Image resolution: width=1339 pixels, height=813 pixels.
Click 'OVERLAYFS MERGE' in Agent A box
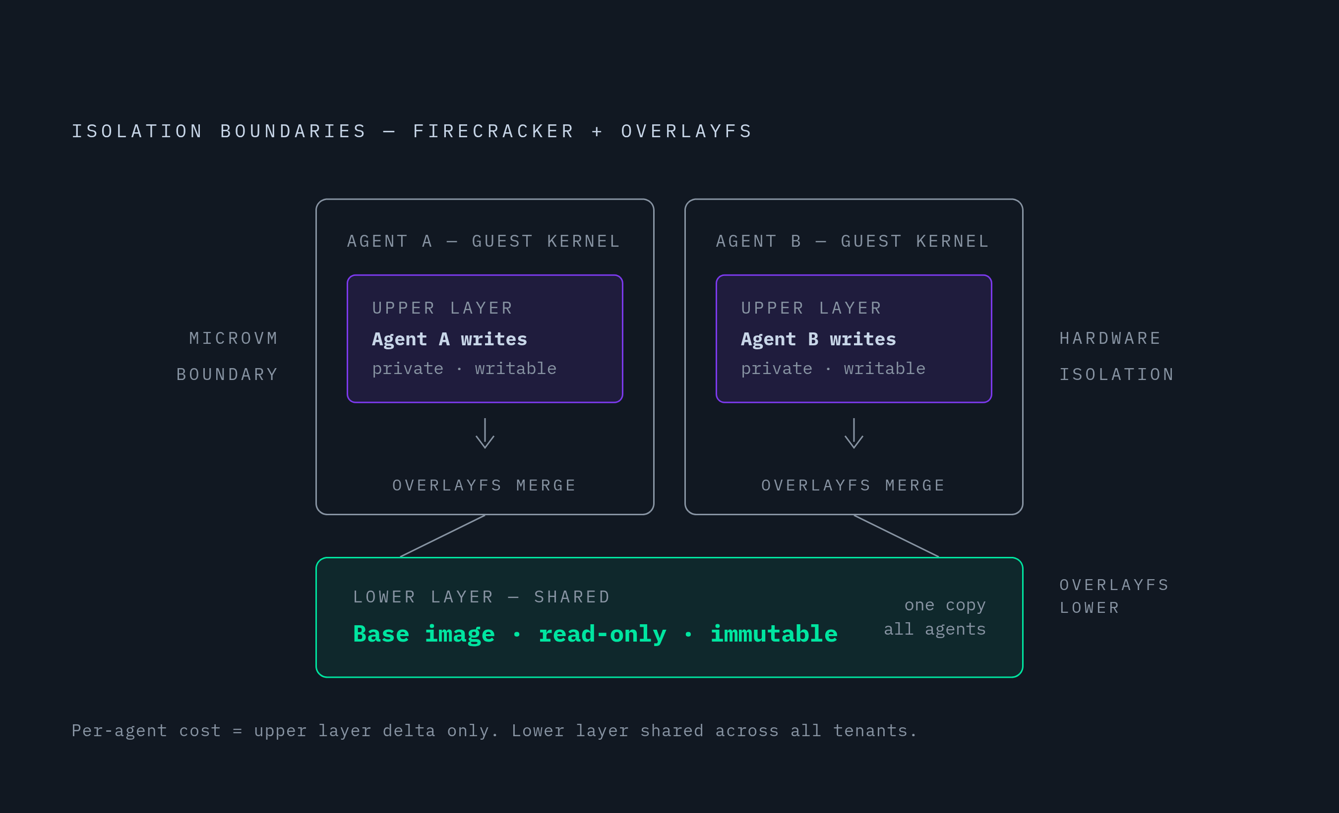(484, 485)
